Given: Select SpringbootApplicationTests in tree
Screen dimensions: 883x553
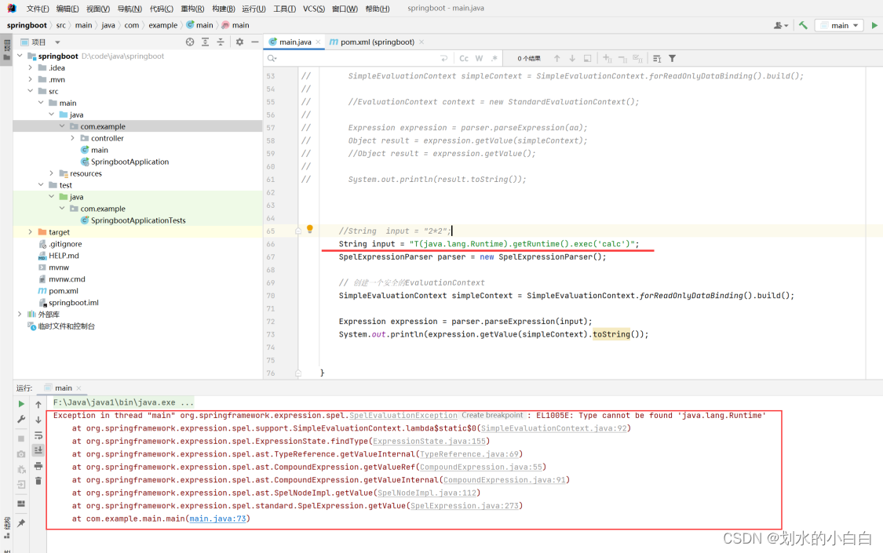Looking at the screenshot, I should (x=138, y=220).
